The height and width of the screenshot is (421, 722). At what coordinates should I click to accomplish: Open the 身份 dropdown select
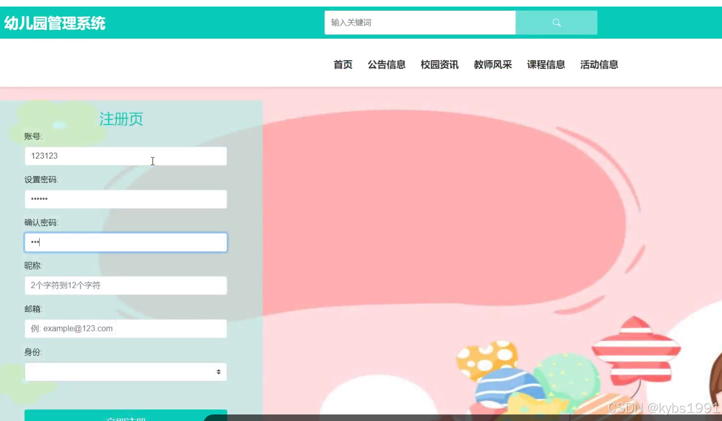[126, 372]
